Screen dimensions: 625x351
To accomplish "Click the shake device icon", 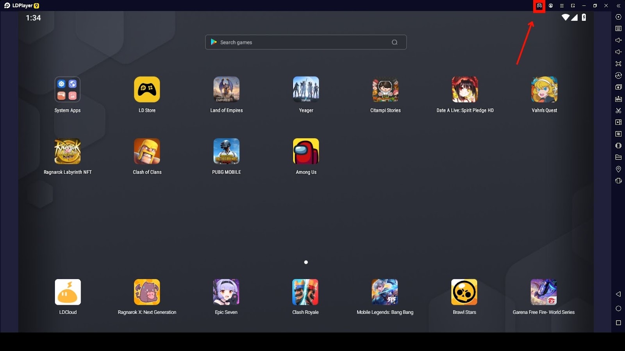I will coord(618,145).
